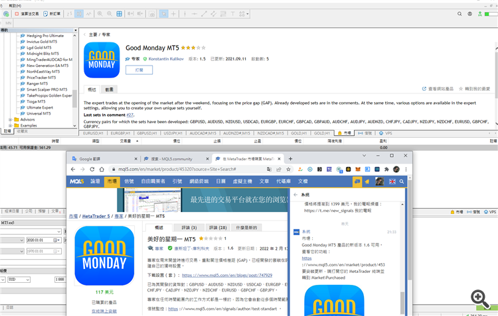Click the MetaTrader search magnifier icon

pos(459,14)
